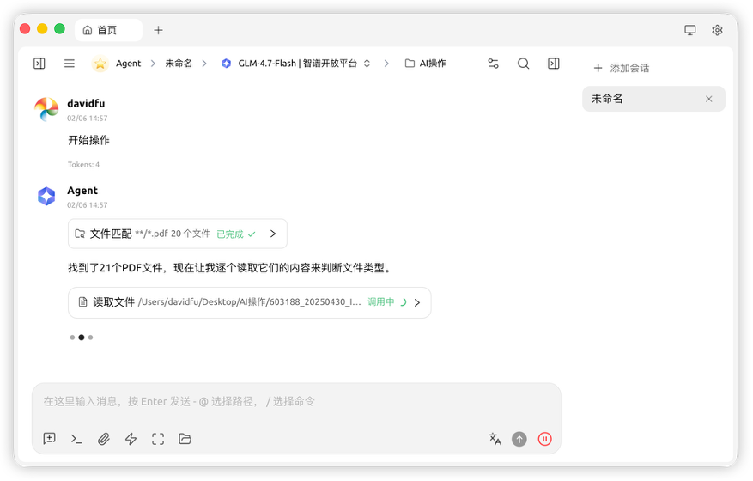The width and height of the screenshot is (753, 481).
Task: Expand the 读取文件 tool call entry
Action: (x=417, y=302)
